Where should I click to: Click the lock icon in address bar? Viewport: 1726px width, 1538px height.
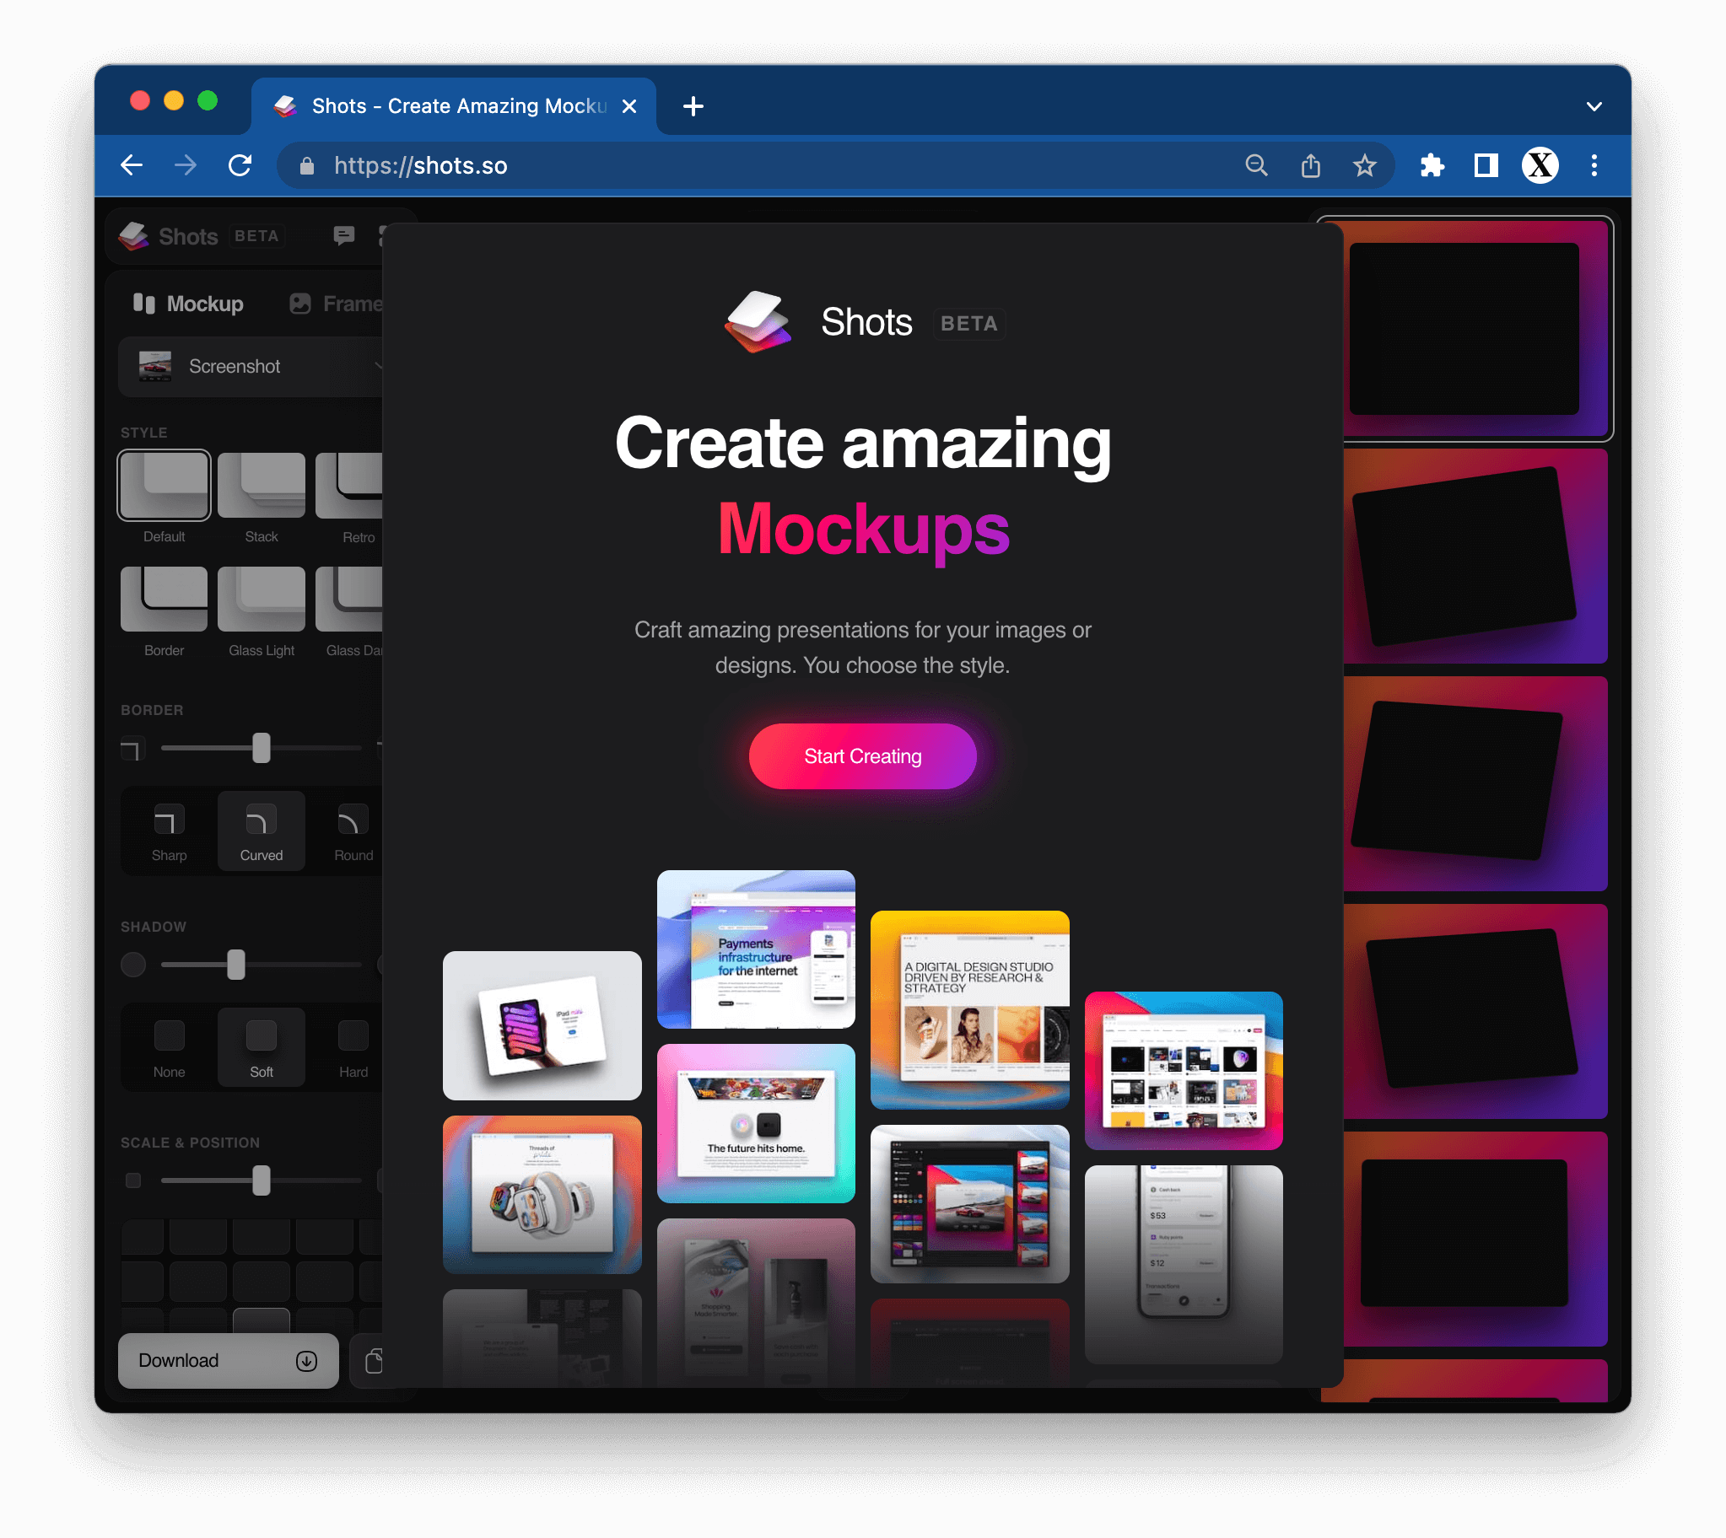pos(307,165)
